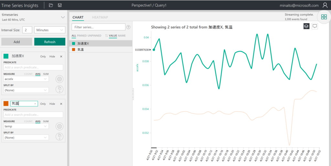Viewport: 331px width, 166px height.
Task: Open the temp measure dropdown
Action: (26, 126)
